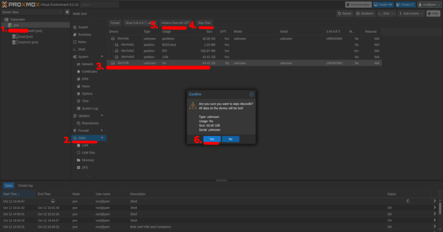This screenshot has height=232, width=443.
Task: Switch to the Cluster log tab
Action: click(x=25, y=185)
